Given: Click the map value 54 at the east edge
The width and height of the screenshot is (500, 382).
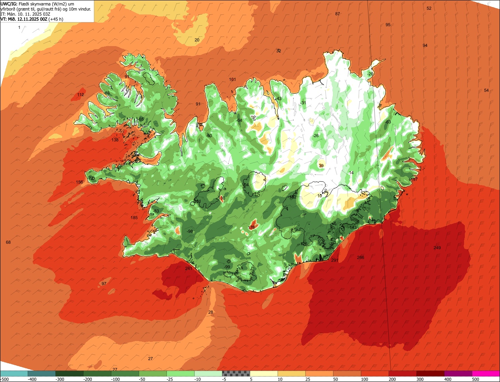Looking at the screenshot, I should 486,90.
